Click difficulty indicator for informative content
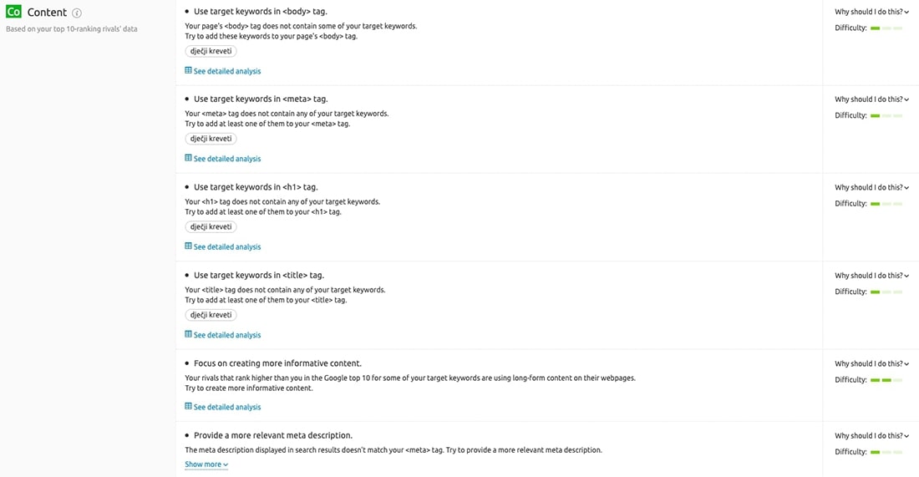The image size is (919, 477). (886, 380)
